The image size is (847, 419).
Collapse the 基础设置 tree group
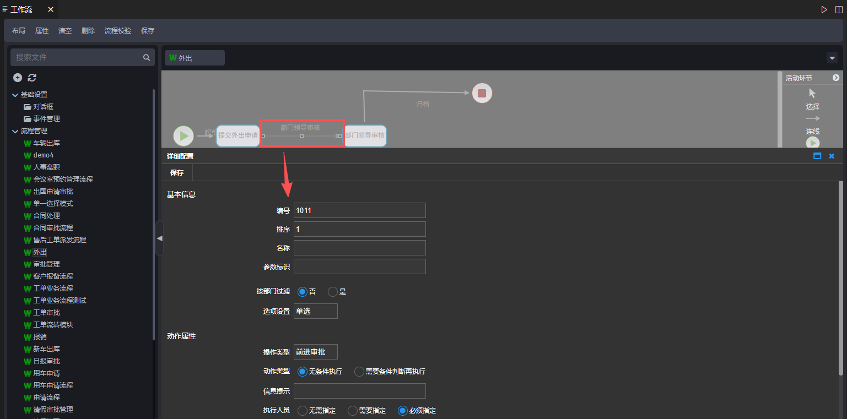point(15,95)
